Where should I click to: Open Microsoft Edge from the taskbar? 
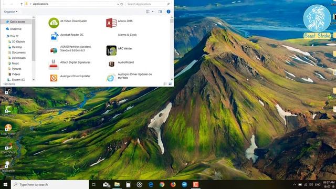[x=151, y=184]
